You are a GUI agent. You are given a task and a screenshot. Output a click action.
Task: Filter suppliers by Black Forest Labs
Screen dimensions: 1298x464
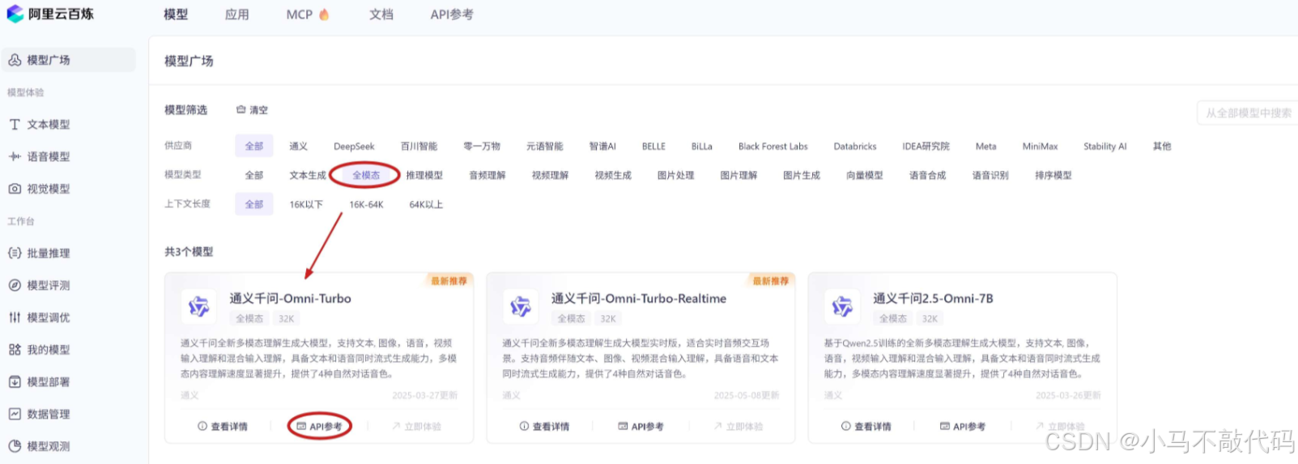tap(773, 147)
